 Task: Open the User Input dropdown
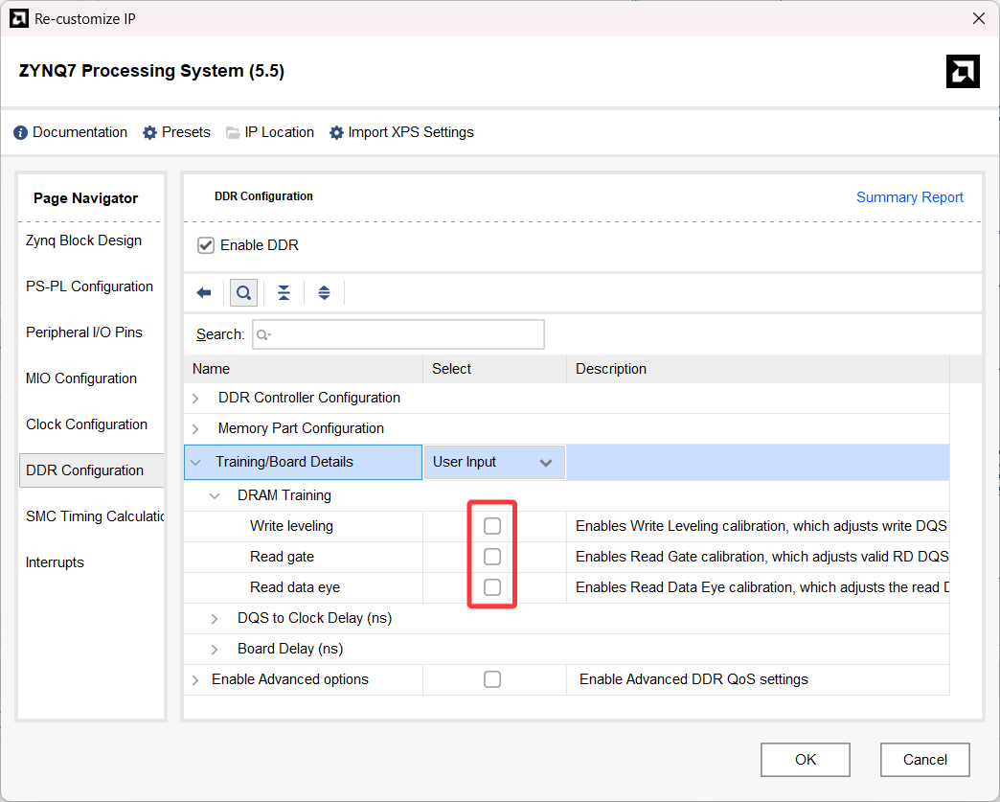coord(494,462)
